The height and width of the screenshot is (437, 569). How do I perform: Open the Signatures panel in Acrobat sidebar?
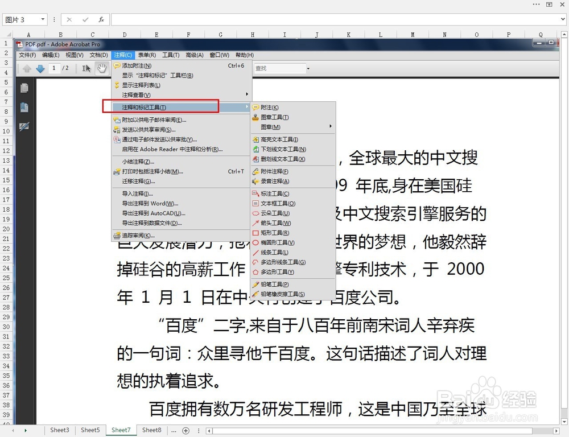tap(24, 127)
